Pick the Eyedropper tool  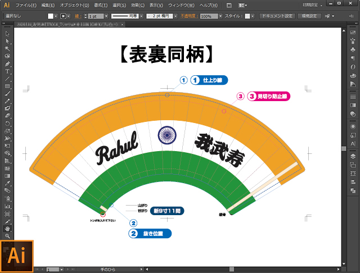[7, 183]
